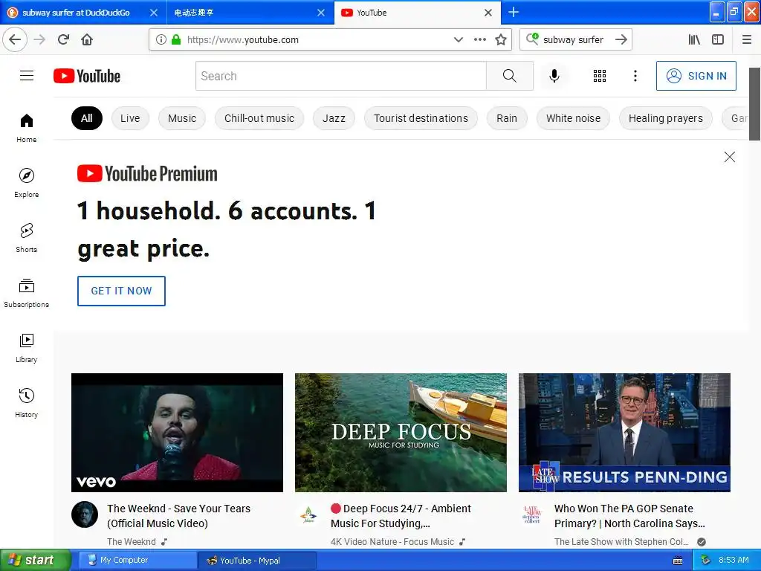The width and height of the screenshot is (761, 571).
Task: Select the All filter chip
Action: click(87, 118)
